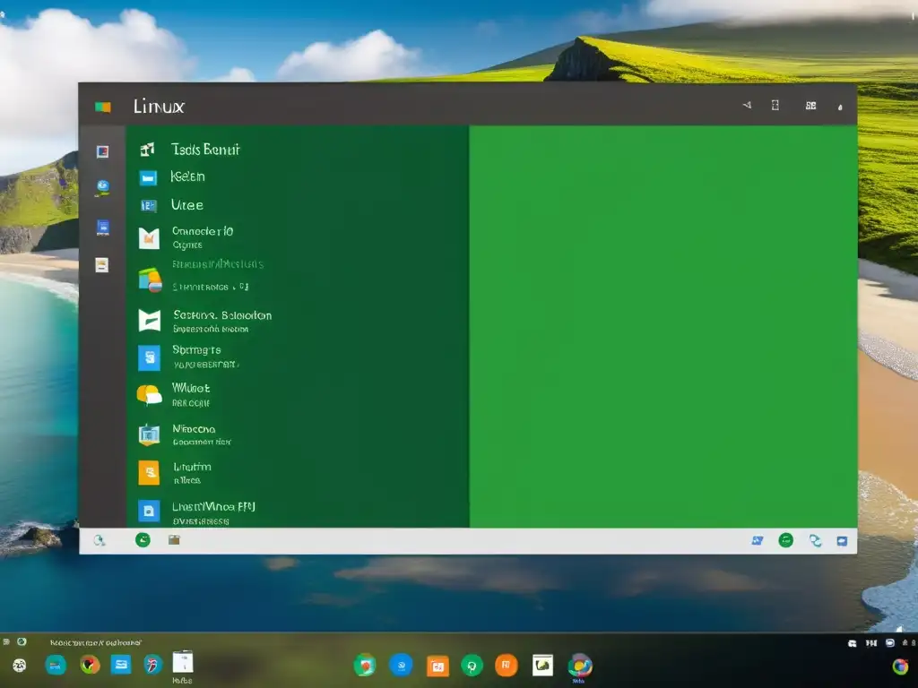Click the "Linux" window title
The image size is (918, 688).
click(159, 107)
